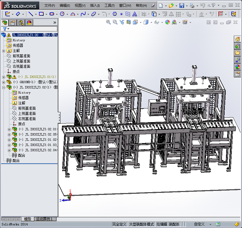Expand the 注解 folder under root

coord(3,51)
